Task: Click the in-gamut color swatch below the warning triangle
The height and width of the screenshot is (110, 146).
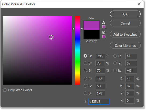Action: click(104, 27)
